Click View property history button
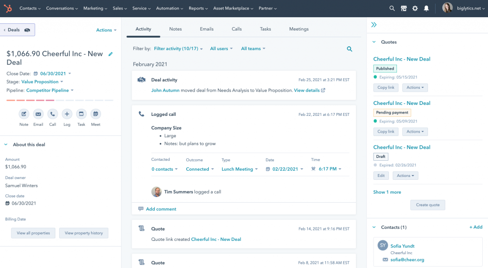The image size is (488, 268). click(84, 233)
